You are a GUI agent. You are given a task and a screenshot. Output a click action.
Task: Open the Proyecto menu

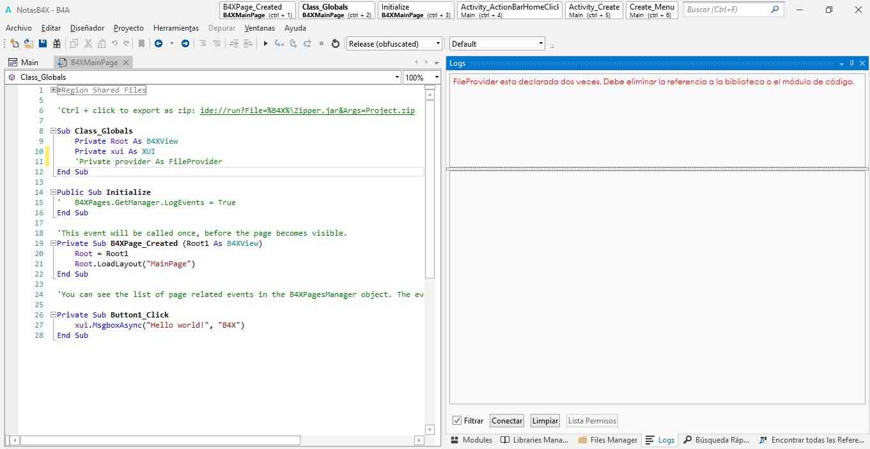[x=128, y=28]
